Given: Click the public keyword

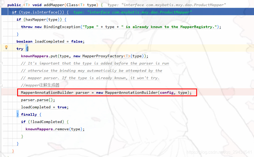Looking at the screenshot, I should (14, 5).
